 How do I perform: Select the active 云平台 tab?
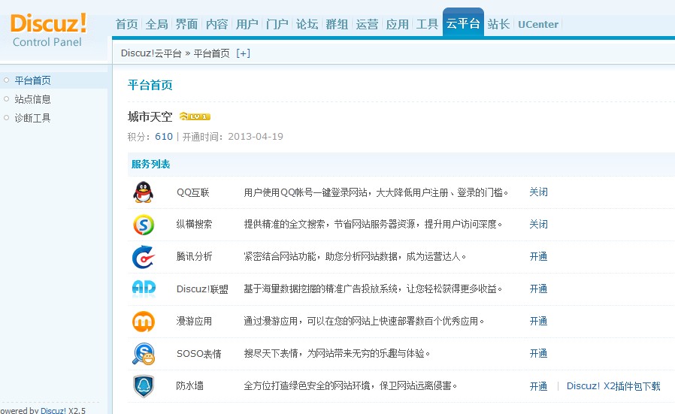point(463,23)
